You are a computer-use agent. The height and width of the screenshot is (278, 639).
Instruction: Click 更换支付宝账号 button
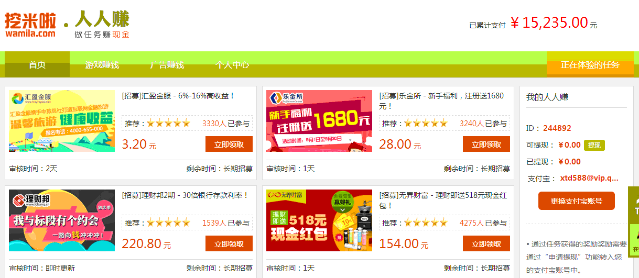tap(577, 201)
